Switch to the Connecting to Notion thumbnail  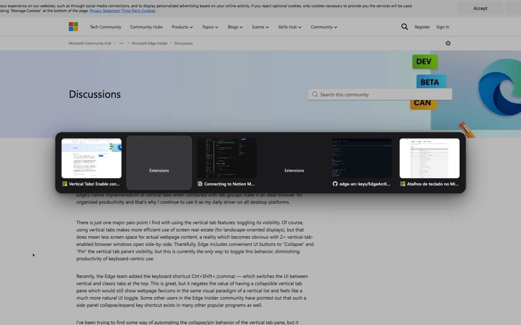(227, 158)
